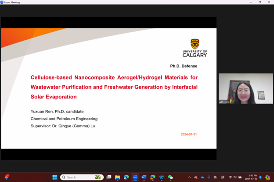This screenshot has width=274, height=182.
Task: Open Task View on the taskbar
Action: pyautogui.click(x=109, y=177)
